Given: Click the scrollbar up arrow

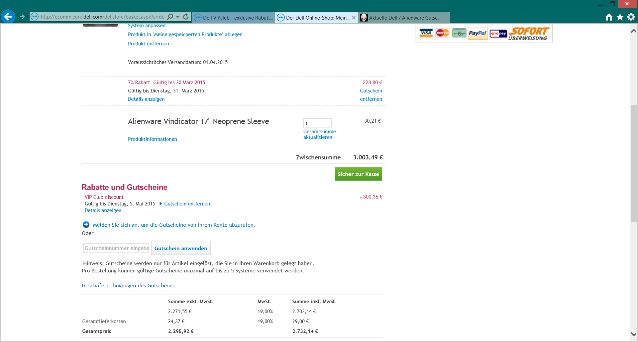Looking at the screenshot, I should [x=634, y=31].
